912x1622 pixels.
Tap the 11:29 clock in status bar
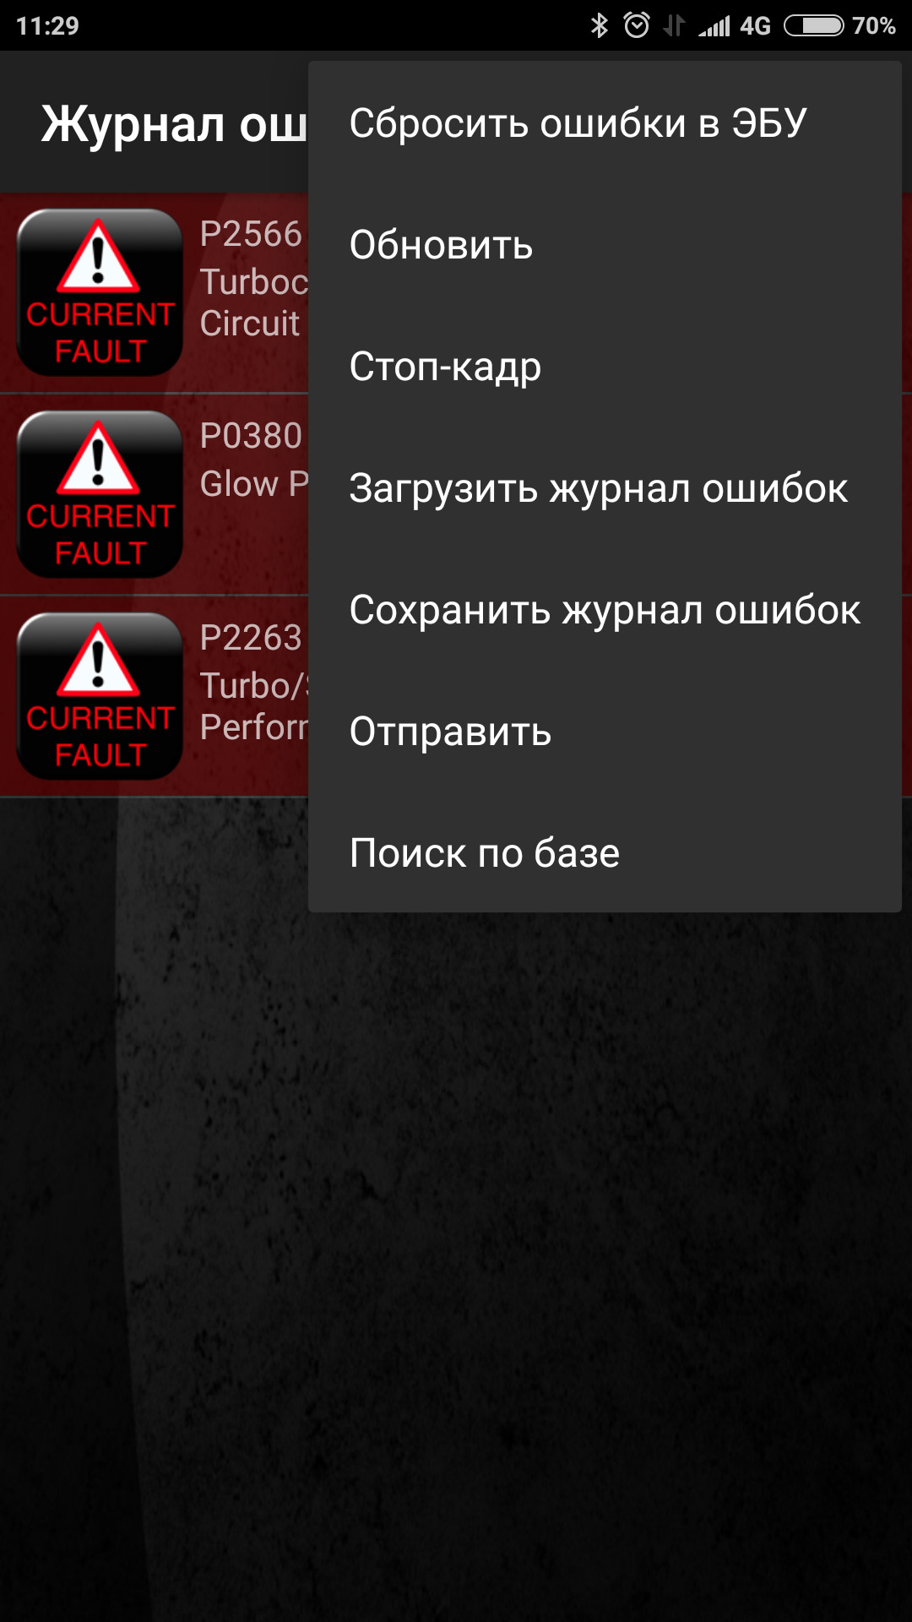click(x=47, y=26)
